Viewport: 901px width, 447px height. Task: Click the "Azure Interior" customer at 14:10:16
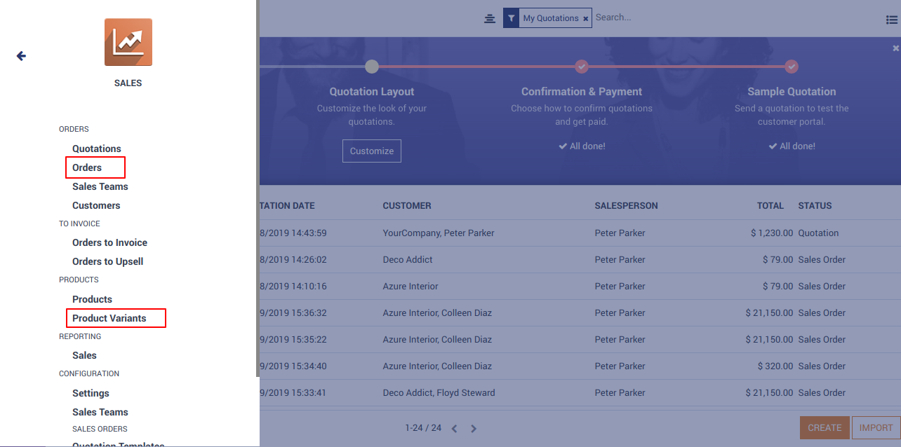point(411,287)
